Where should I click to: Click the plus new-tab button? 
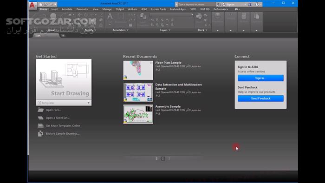pyautogui.click(x=63, y=36)
